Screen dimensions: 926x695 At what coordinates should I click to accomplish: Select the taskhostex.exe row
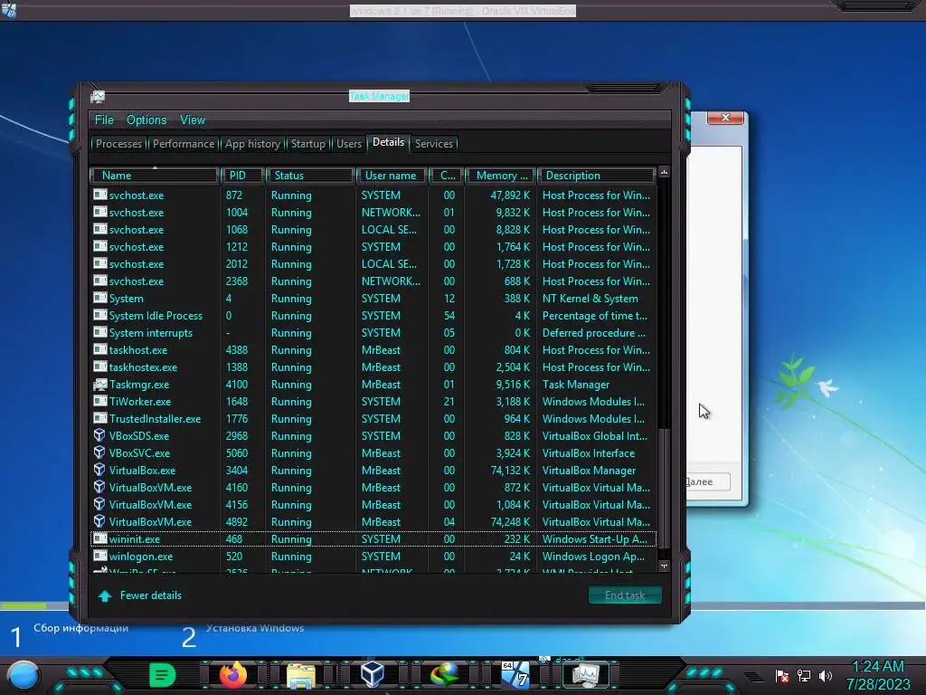tap(373, 367)
